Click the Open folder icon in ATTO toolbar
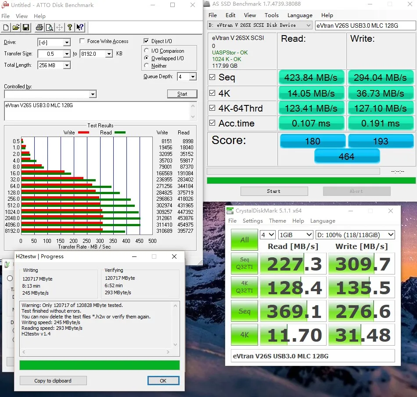Viewport: 417px width, 397px height. tap(16, 27)
